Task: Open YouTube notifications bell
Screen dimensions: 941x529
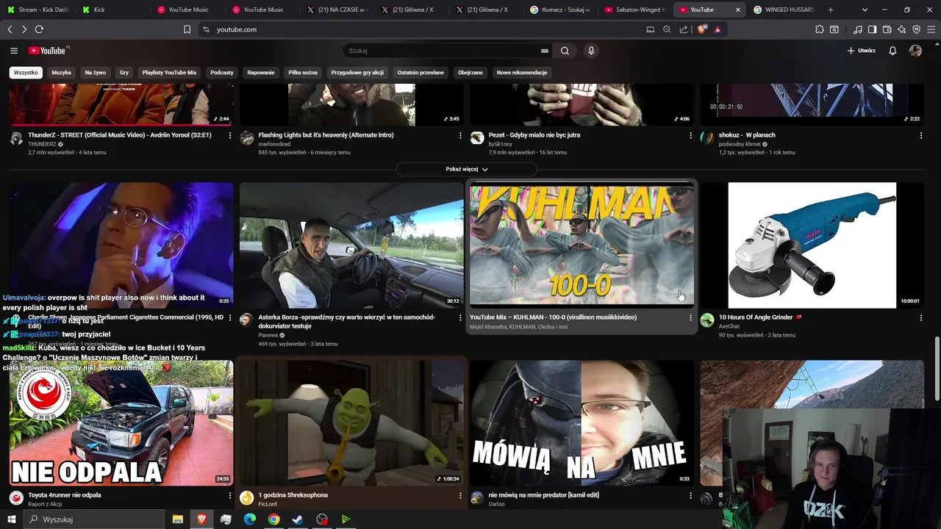Action: pos(892,51)
